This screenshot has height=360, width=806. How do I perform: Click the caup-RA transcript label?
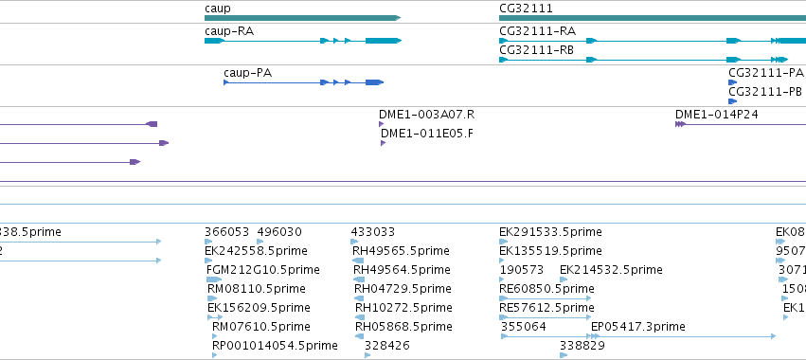click(229, 31)
